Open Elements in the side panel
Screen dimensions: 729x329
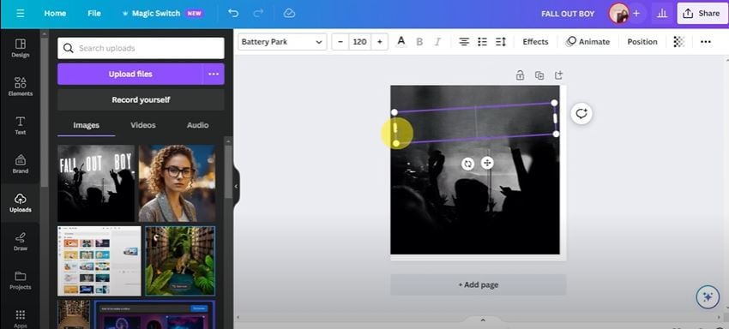pos(21,87)
